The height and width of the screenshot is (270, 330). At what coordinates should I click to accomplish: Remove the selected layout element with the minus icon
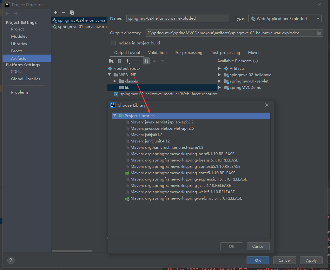click(x=136, y=61)
